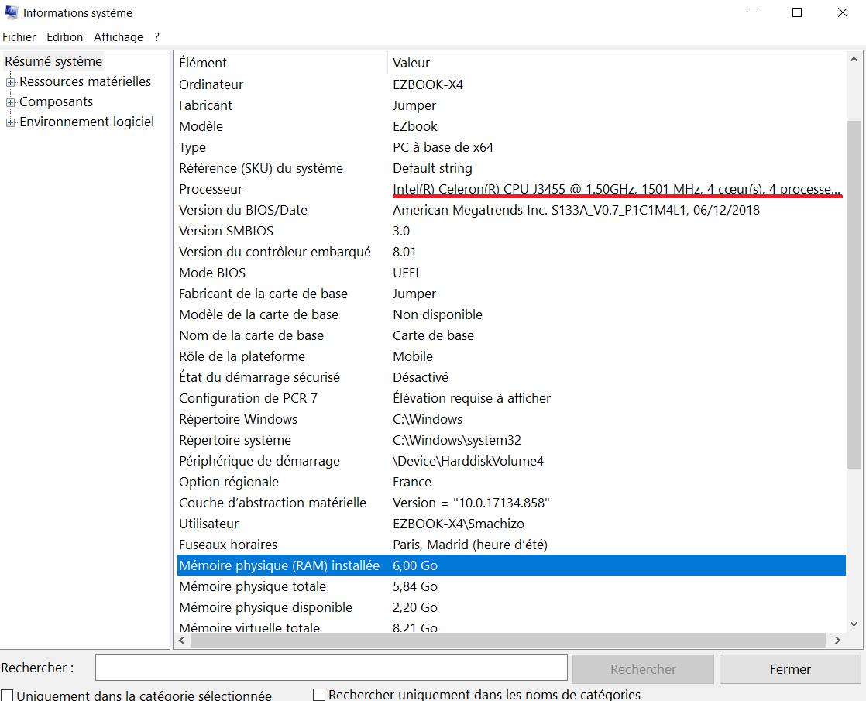Select Ressources matérielles tree item
The width and height of the screenshot is (866, 701).
pos(85,82)
